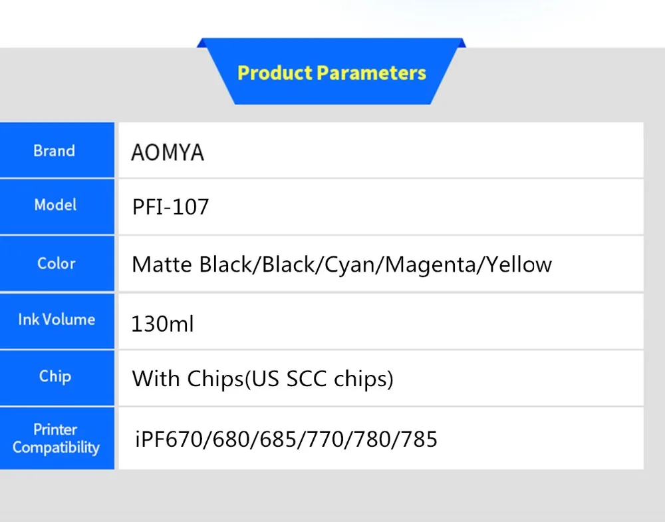The height and width of the screenshot is (522, 665).
Task: Click the Brand label cell
Action: [x=55, y=151]
